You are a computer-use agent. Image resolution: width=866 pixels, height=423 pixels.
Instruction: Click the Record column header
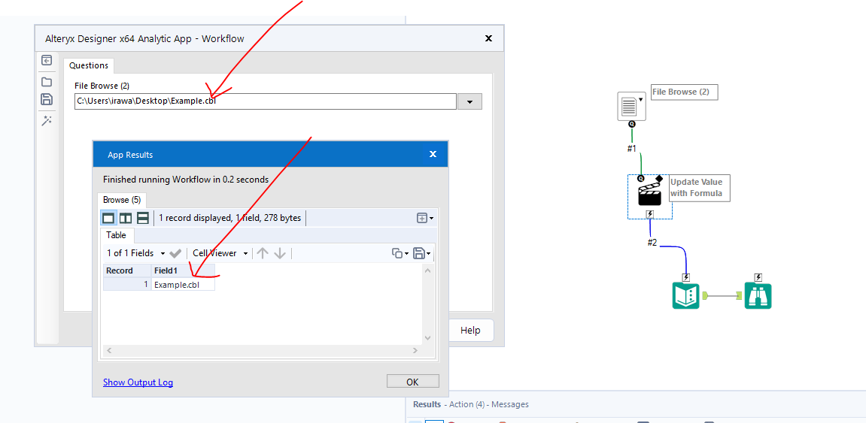(127, 270)
